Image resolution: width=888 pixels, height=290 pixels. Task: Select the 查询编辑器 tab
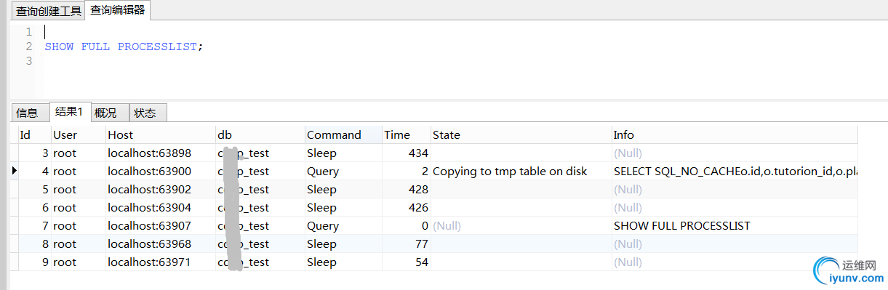click(x=118, y=10)
